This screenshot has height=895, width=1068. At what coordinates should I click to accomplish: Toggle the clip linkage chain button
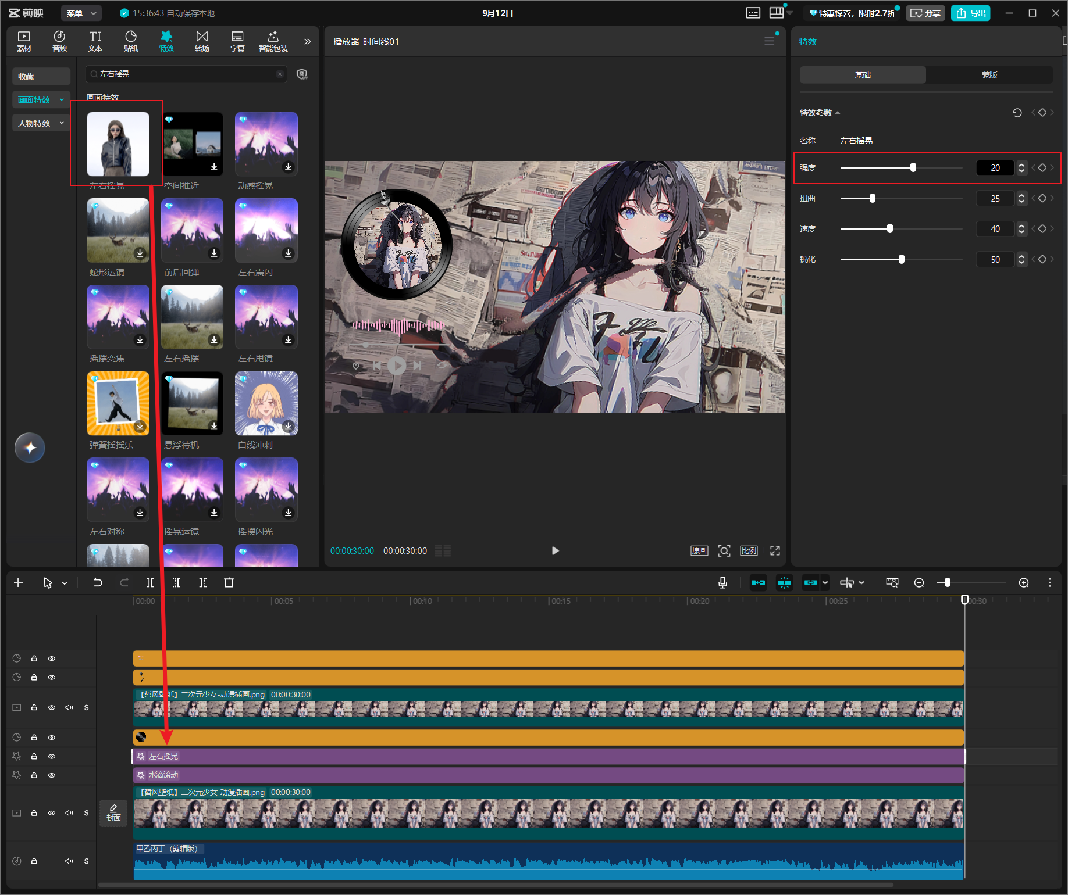810,582
